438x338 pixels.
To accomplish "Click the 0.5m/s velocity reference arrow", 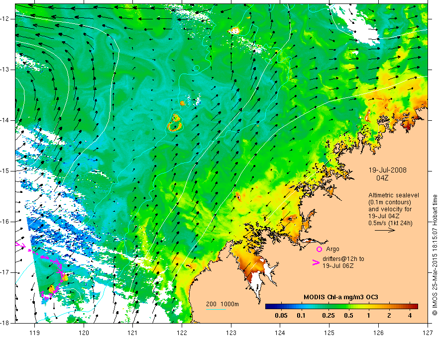I will coord(385,230).
